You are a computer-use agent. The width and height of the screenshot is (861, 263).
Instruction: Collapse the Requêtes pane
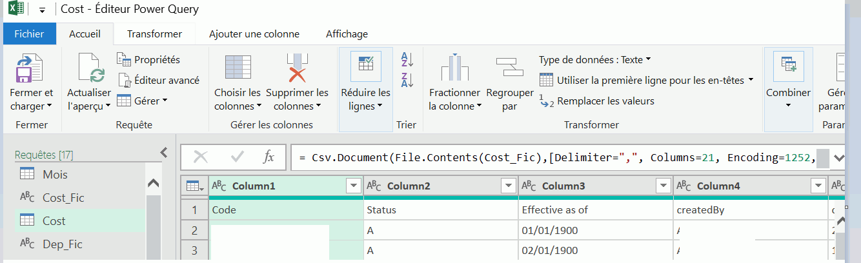[x=164, y=153]
